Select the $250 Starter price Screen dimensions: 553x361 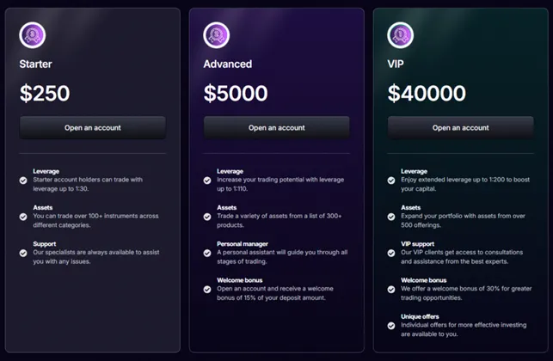tap(45, 94)
